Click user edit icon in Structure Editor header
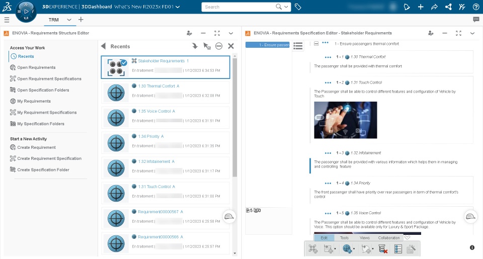Screen dimensions: 483x259 point(190,33)
